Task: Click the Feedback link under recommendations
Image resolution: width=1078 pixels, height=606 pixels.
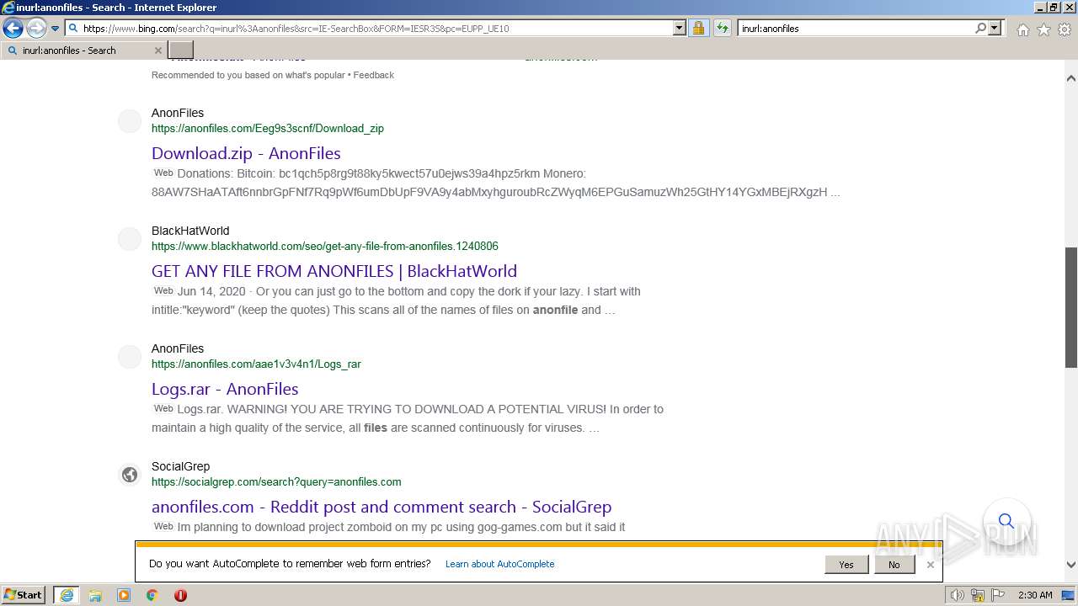Action: (x=374, y=75)
